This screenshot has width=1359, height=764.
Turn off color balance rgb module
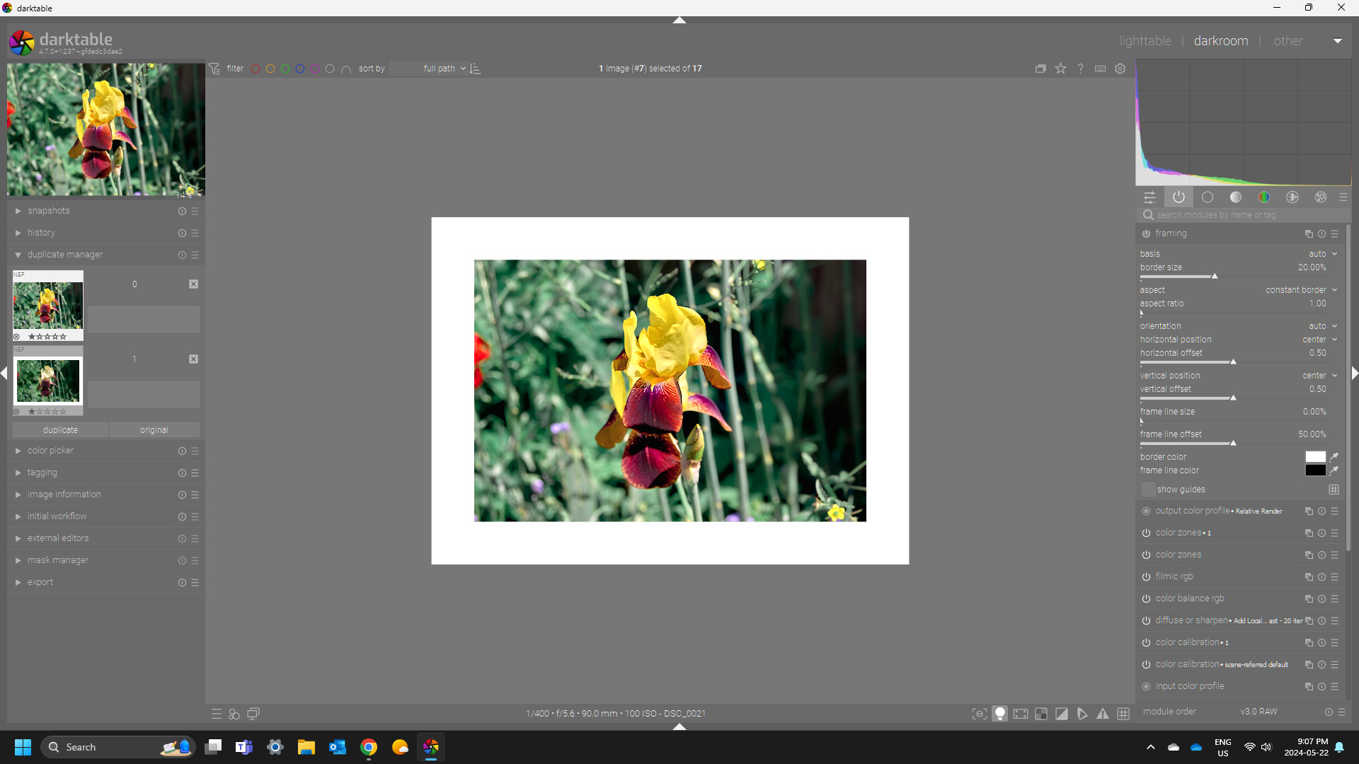[x=1146, y=598]
